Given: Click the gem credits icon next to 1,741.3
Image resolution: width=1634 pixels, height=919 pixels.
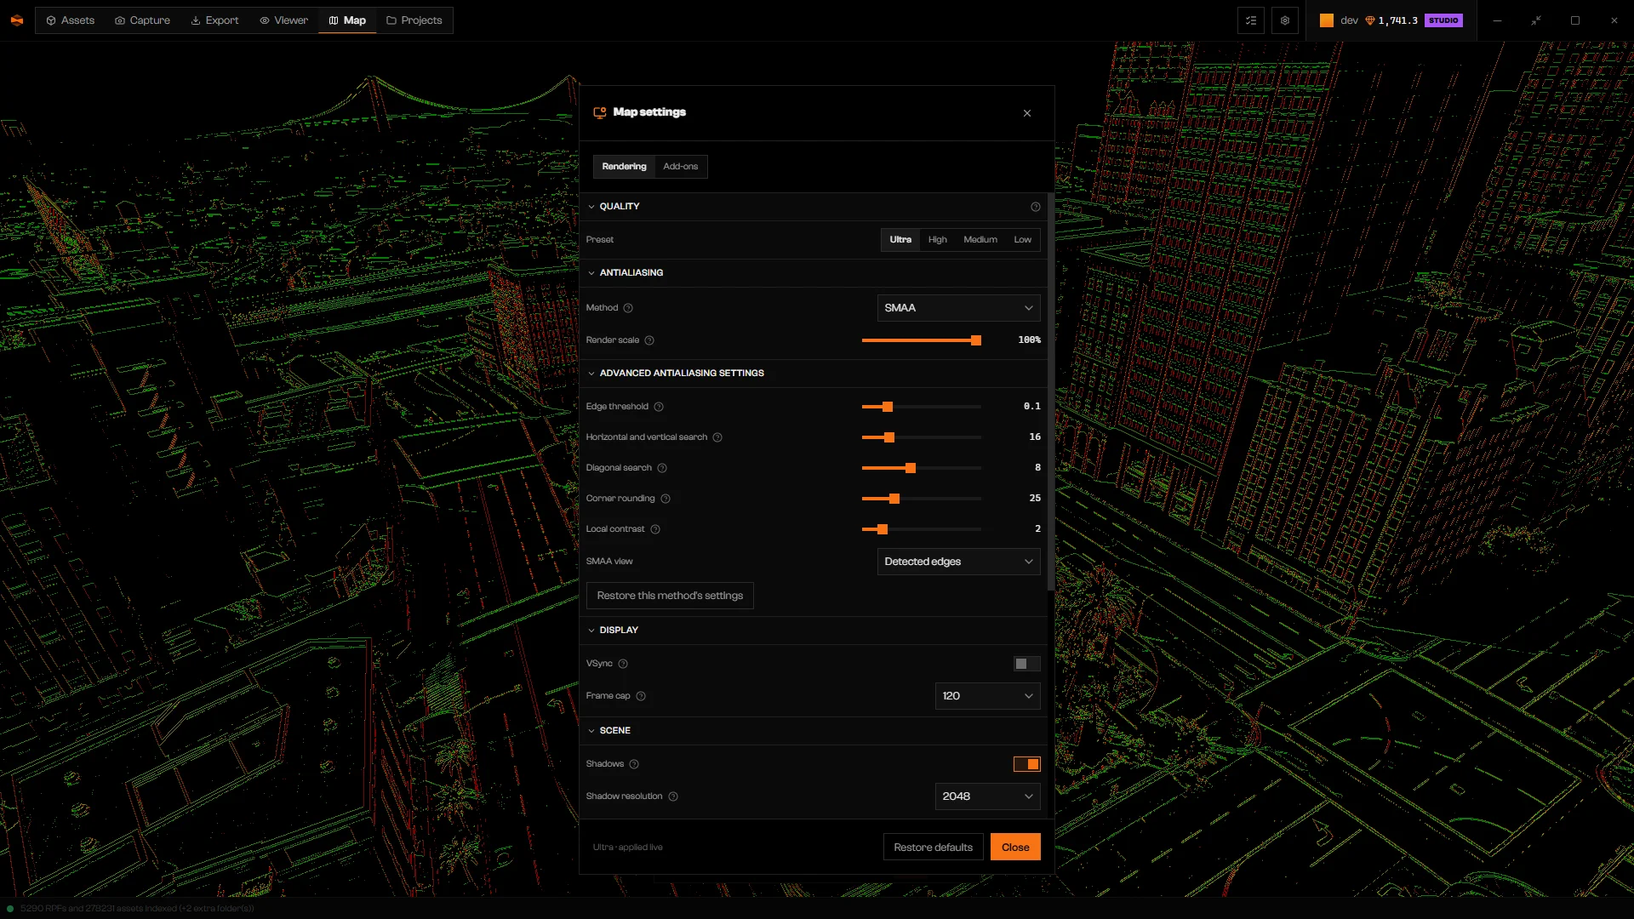Looking at the screenshot, I should (x=1370, y=20).
